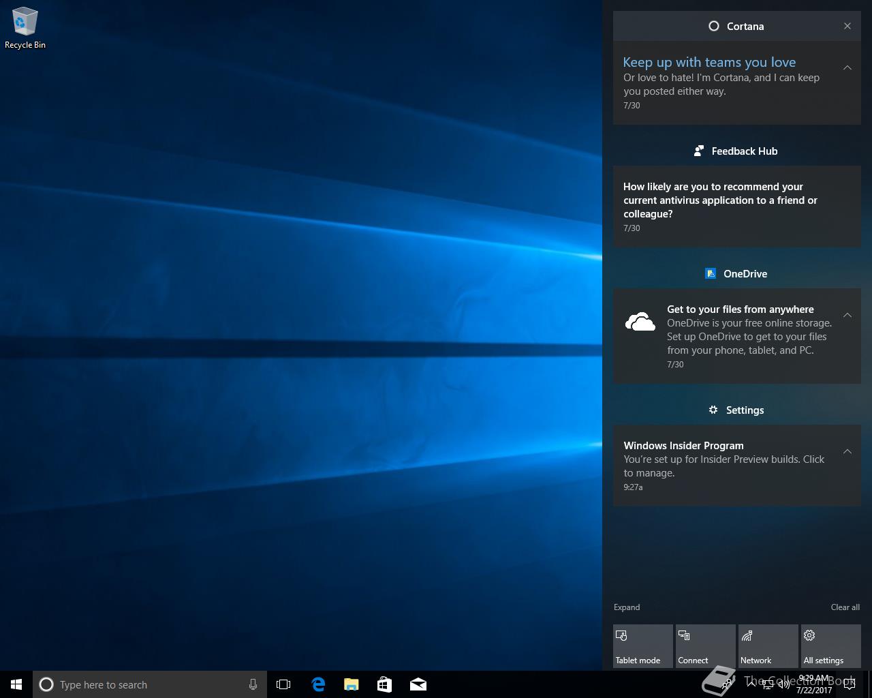872x698 pixels.
Task: Click the network icon in the system tray
Action: (x=768, y=685)
